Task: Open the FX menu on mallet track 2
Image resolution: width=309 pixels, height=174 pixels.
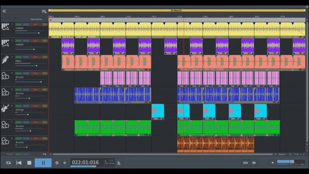Action: coord(45,41)
